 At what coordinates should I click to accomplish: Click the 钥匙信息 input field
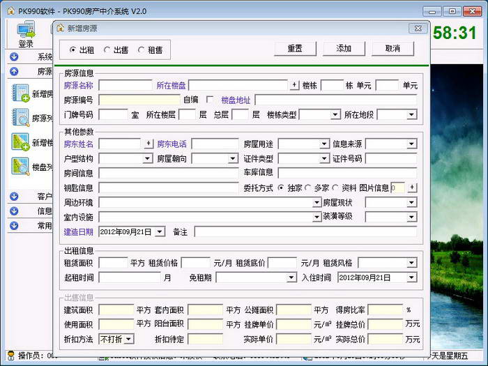coord(169,188)
